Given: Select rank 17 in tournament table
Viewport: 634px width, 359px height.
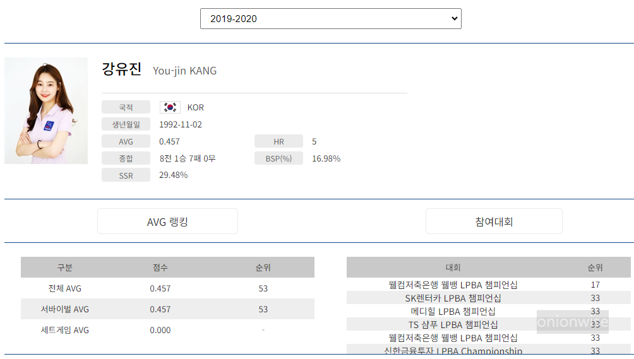Looking at the screenshot, I should pos(595,285).
